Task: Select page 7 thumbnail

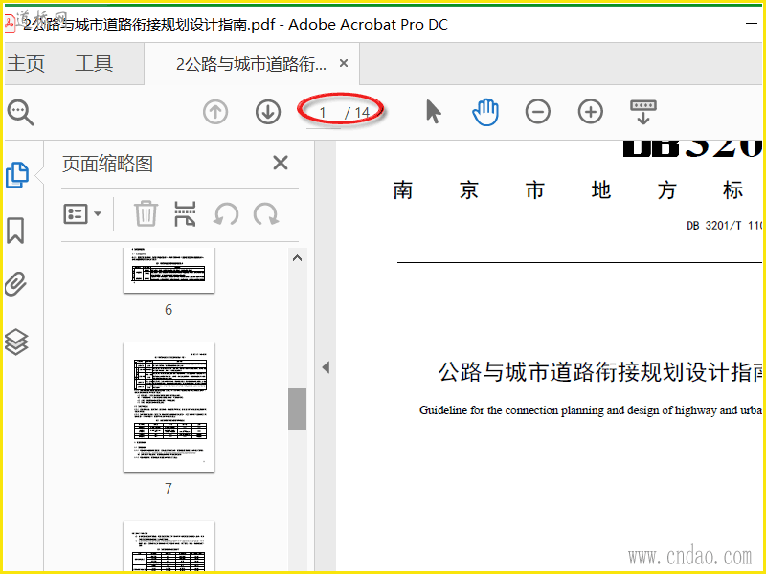Action: click(x=169, y=408)
